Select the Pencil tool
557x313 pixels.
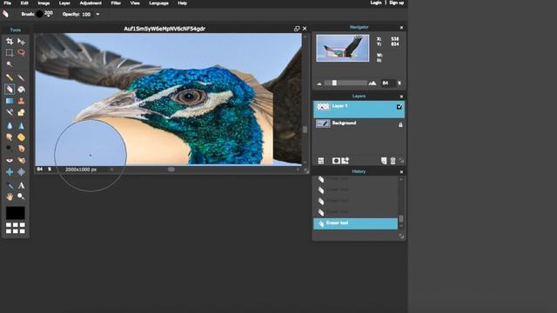point(10,77)
